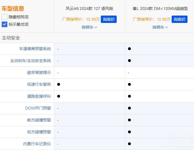Check the 隐藏相同项 checkbox
Viewport: 194px width, 150px height.
[x=5, y=17]
